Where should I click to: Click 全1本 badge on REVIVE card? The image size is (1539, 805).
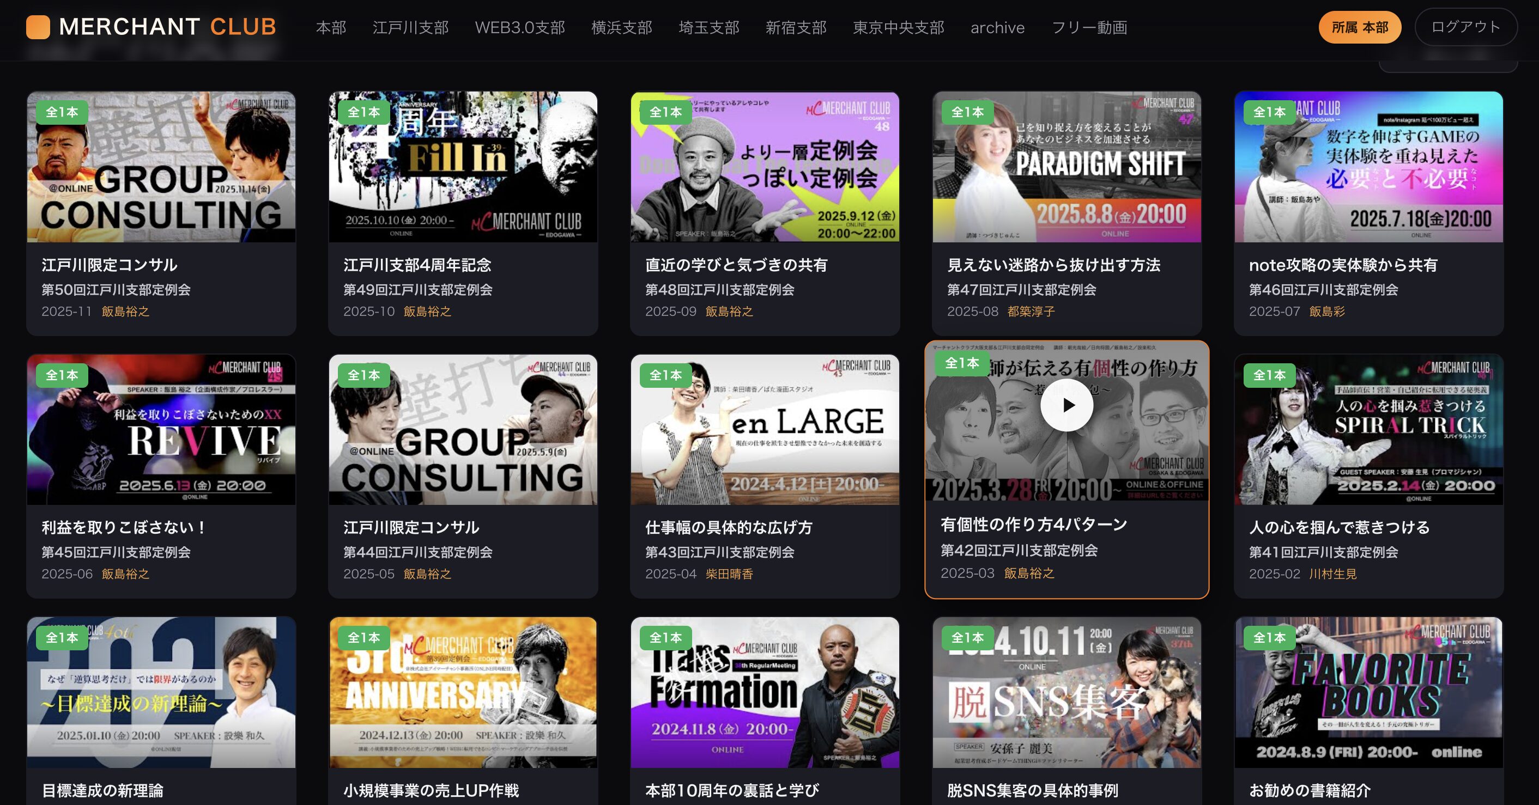[x=62, y=375]
